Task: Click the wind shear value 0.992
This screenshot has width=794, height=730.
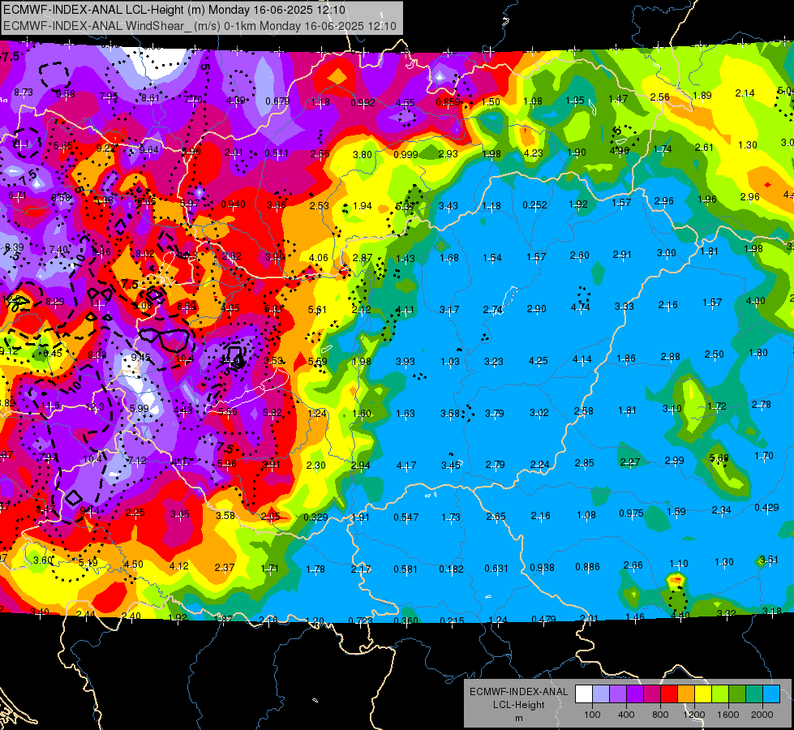Action: click(363, 103)
